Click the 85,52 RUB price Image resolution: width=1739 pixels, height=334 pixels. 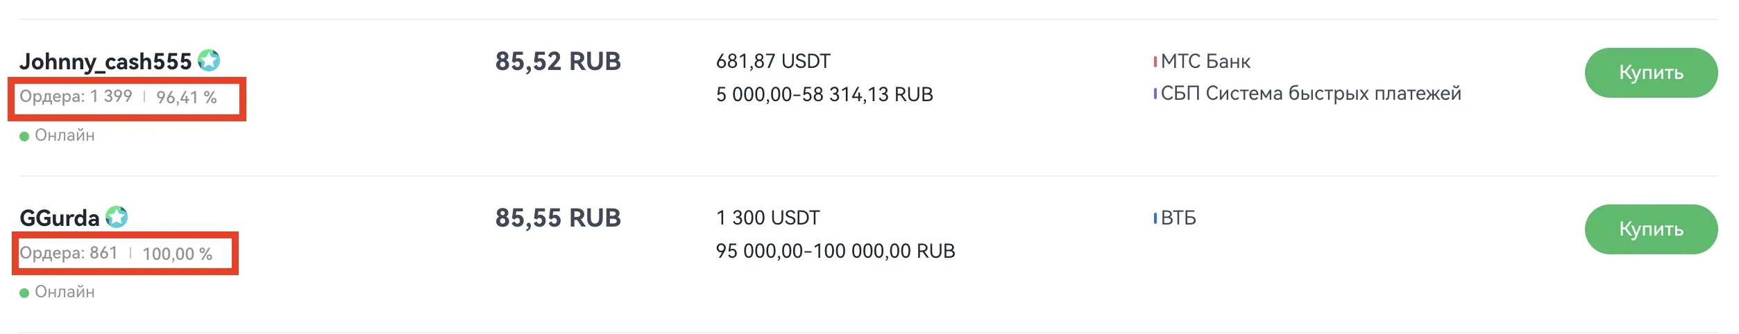(x=558, y=62)
